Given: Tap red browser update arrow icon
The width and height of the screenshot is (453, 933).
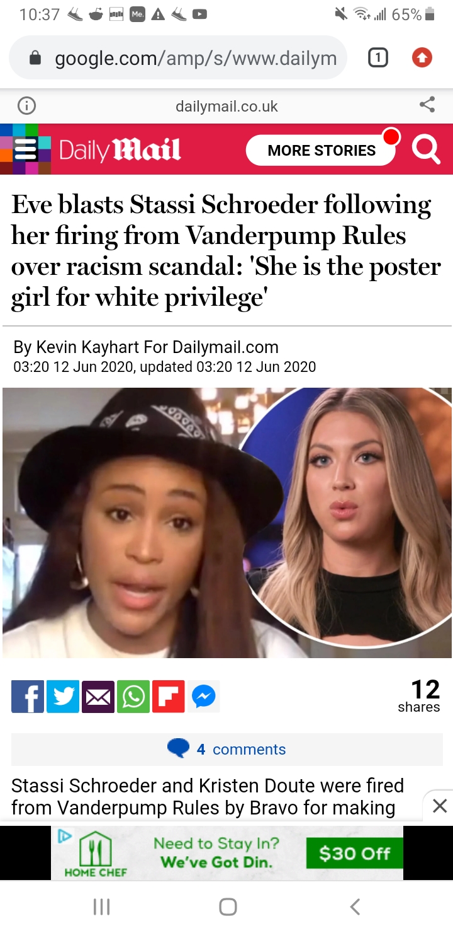Looking at the screenshot, I should click(x=422, y=59).
